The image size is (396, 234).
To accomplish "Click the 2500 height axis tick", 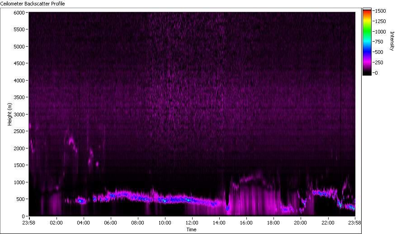I will click(x=19, y=131).
